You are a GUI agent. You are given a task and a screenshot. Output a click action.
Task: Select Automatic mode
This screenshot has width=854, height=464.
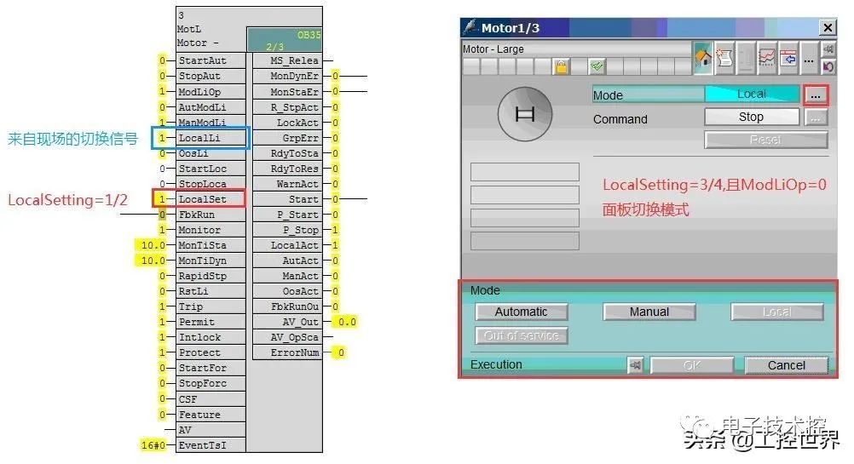click(521, 312)
